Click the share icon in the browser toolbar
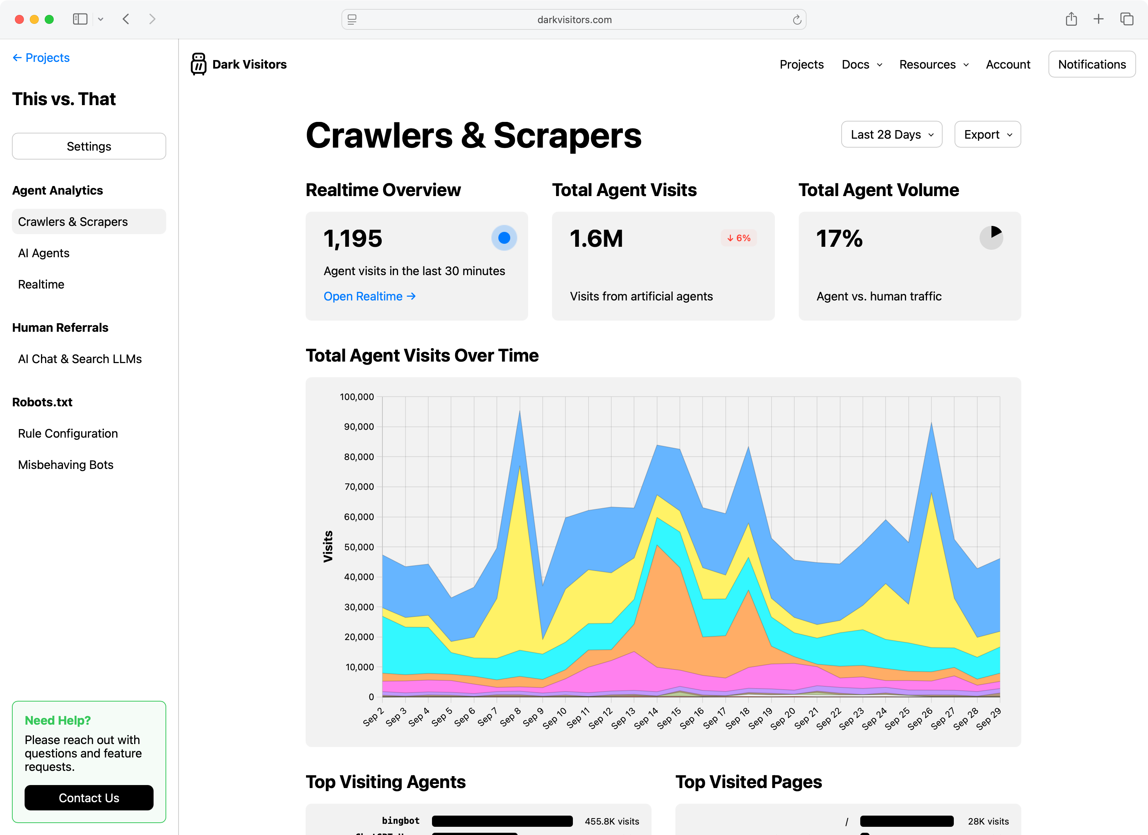This screenshot has width=1148, height=835. click(x=1071, y=19)
